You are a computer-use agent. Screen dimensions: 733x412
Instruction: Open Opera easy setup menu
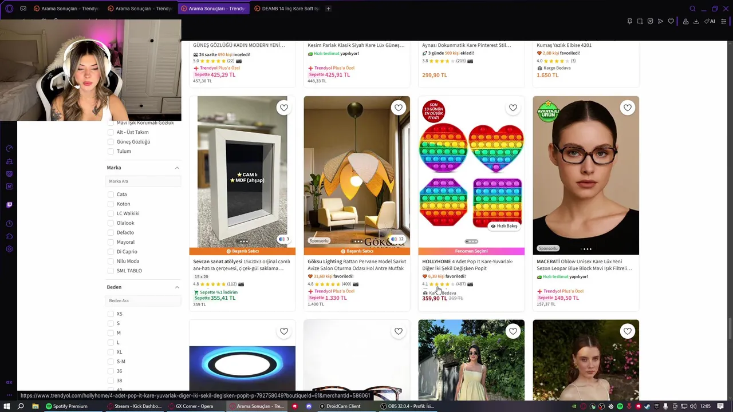pos(723,21)
